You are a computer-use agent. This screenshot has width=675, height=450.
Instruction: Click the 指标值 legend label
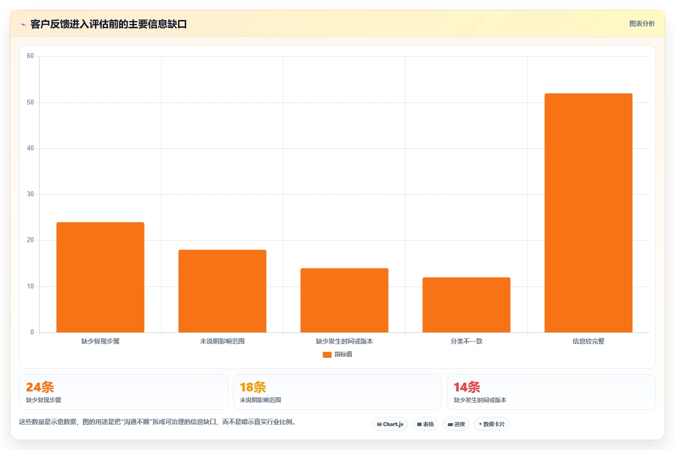343,354
